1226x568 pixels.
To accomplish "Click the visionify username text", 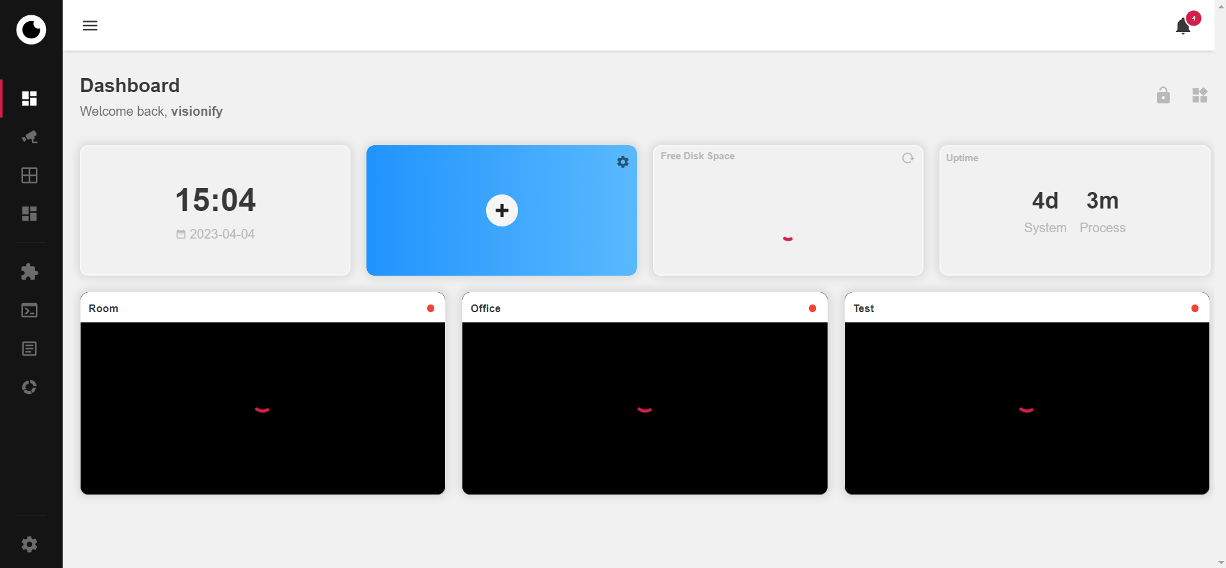I will pyautogui.click(x=197, y=111).
